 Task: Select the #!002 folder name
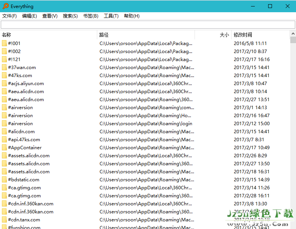[x=14, y=52]
